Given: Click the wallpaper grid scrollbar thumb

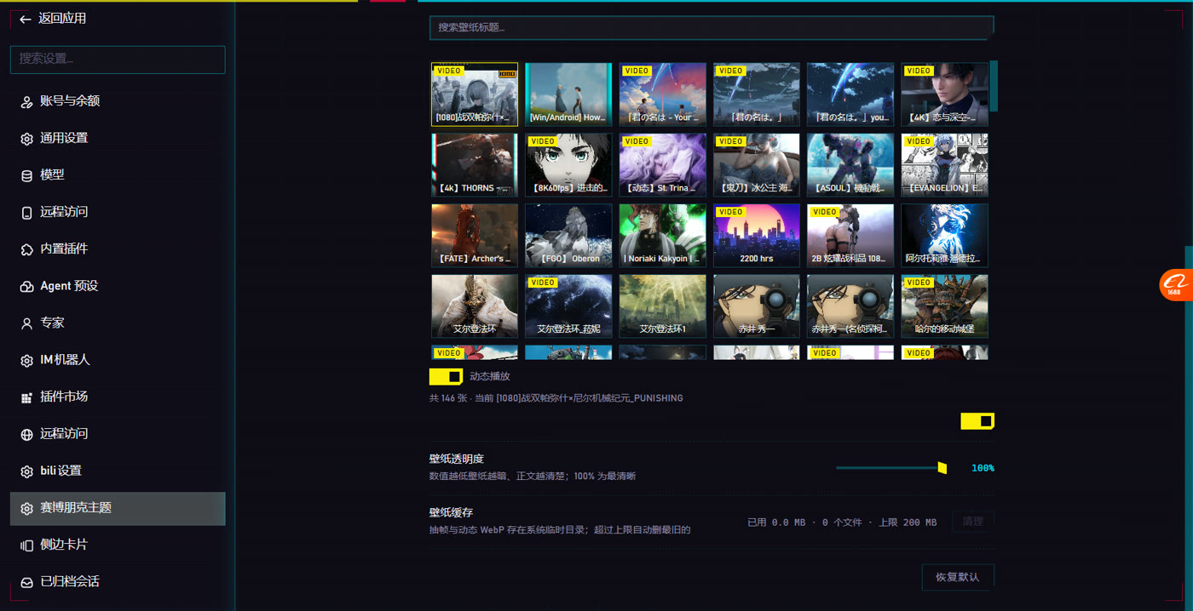Looking at the screenshot, I should tap(994, 87).
